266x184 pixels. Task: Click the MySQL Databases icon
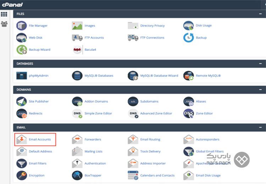pos(77,76)
